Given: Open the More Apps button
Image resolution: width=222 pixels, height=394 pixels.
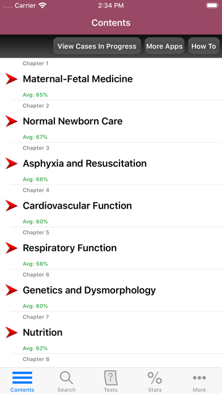Looking at the screenshot, I should click(x=164, y=46).
